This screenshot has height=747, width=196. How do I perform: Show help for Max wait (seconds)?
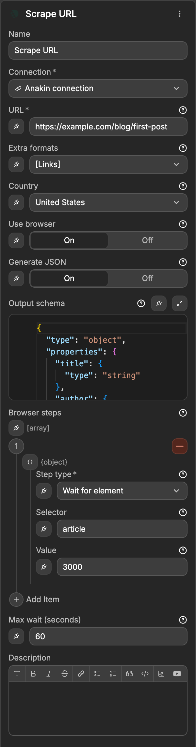183,620
